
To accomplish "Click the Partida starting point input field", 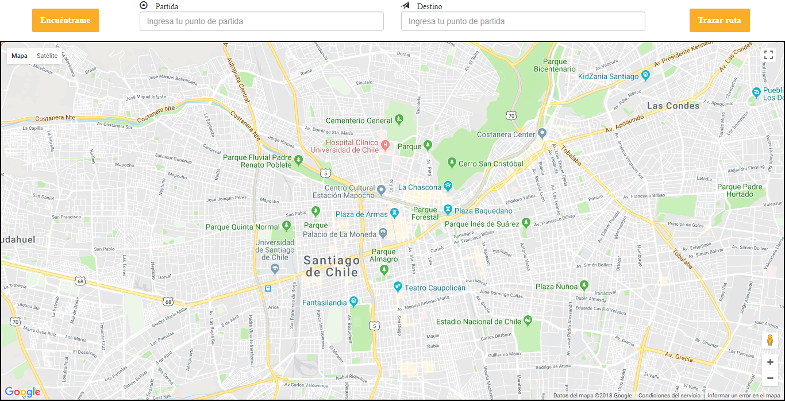I will (261, 21).
